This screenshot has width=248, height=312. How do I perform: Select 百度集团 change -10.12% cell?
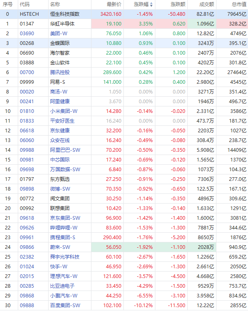point(143,306)
